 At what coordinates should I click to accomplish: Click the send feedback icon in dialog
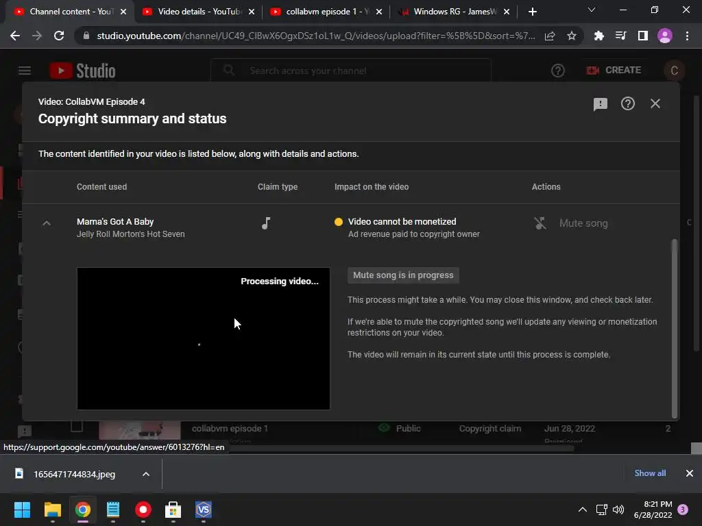coord(600,104)
